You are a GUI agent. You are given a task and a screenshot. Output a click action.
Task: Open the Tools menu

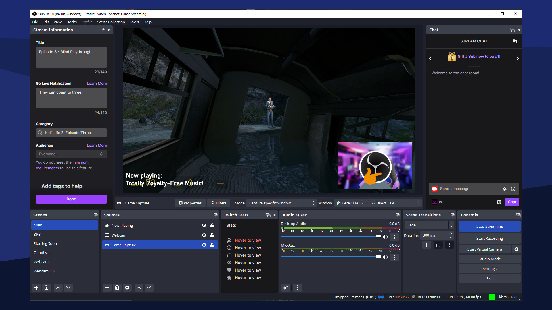(134, 22)
